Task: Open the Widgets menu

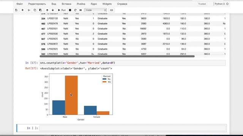Action: click(x=107, y=4)
